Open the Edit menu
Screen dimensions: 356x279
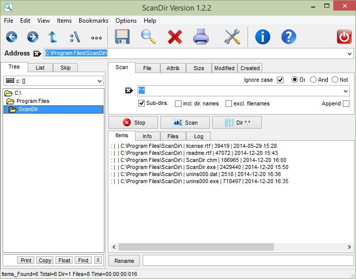point(25,21)
